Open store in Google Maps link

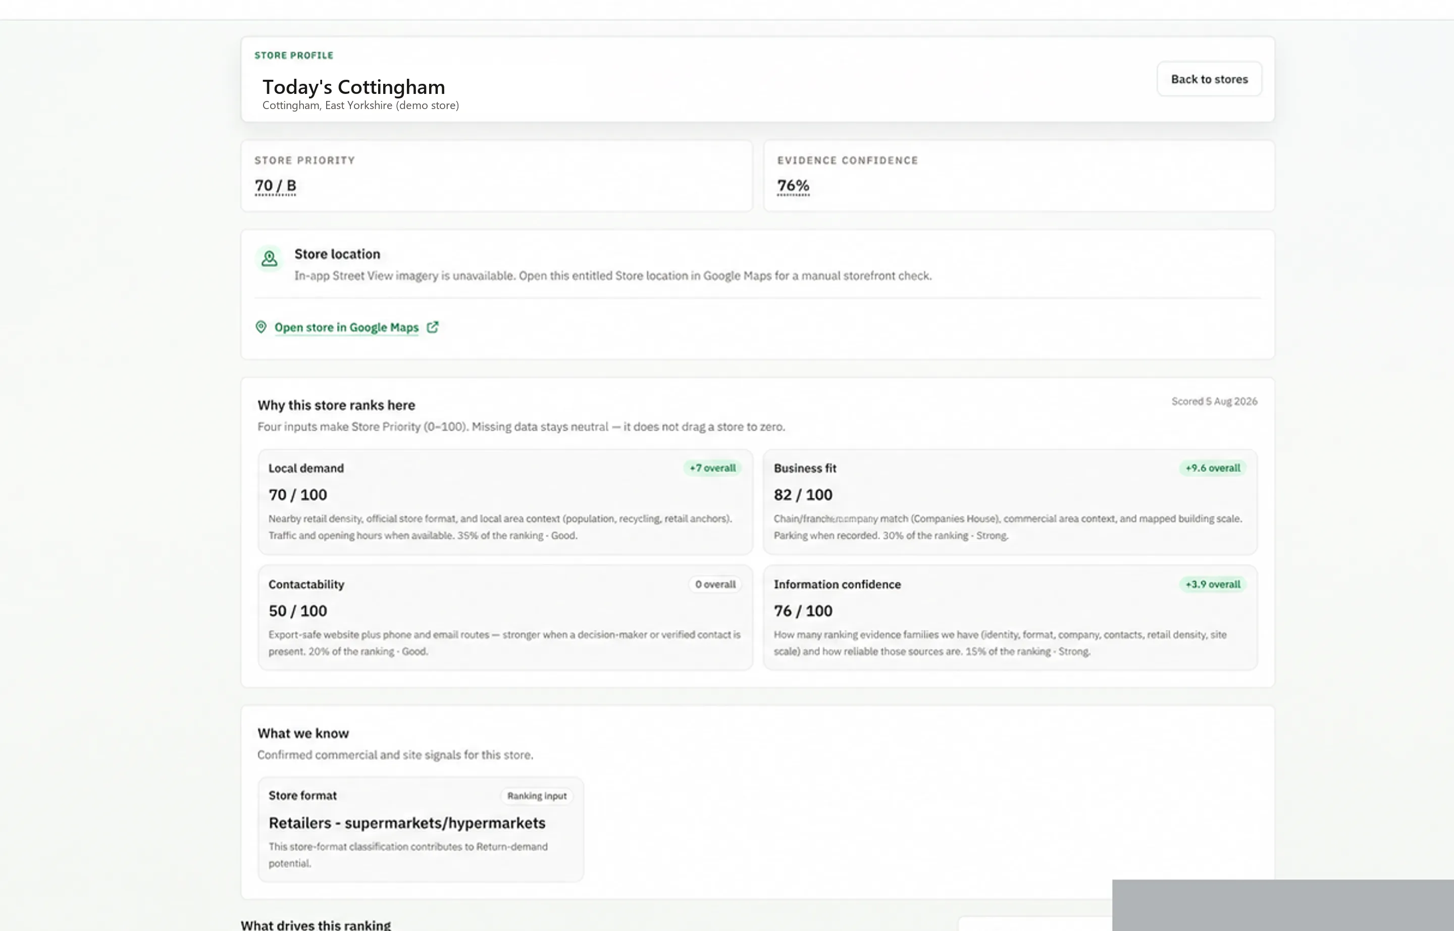click(346, 327)
